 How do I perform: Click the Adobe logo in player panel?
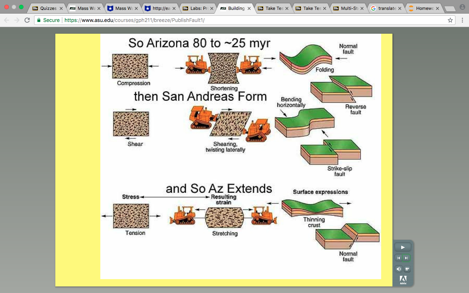(x=403, y=280)
